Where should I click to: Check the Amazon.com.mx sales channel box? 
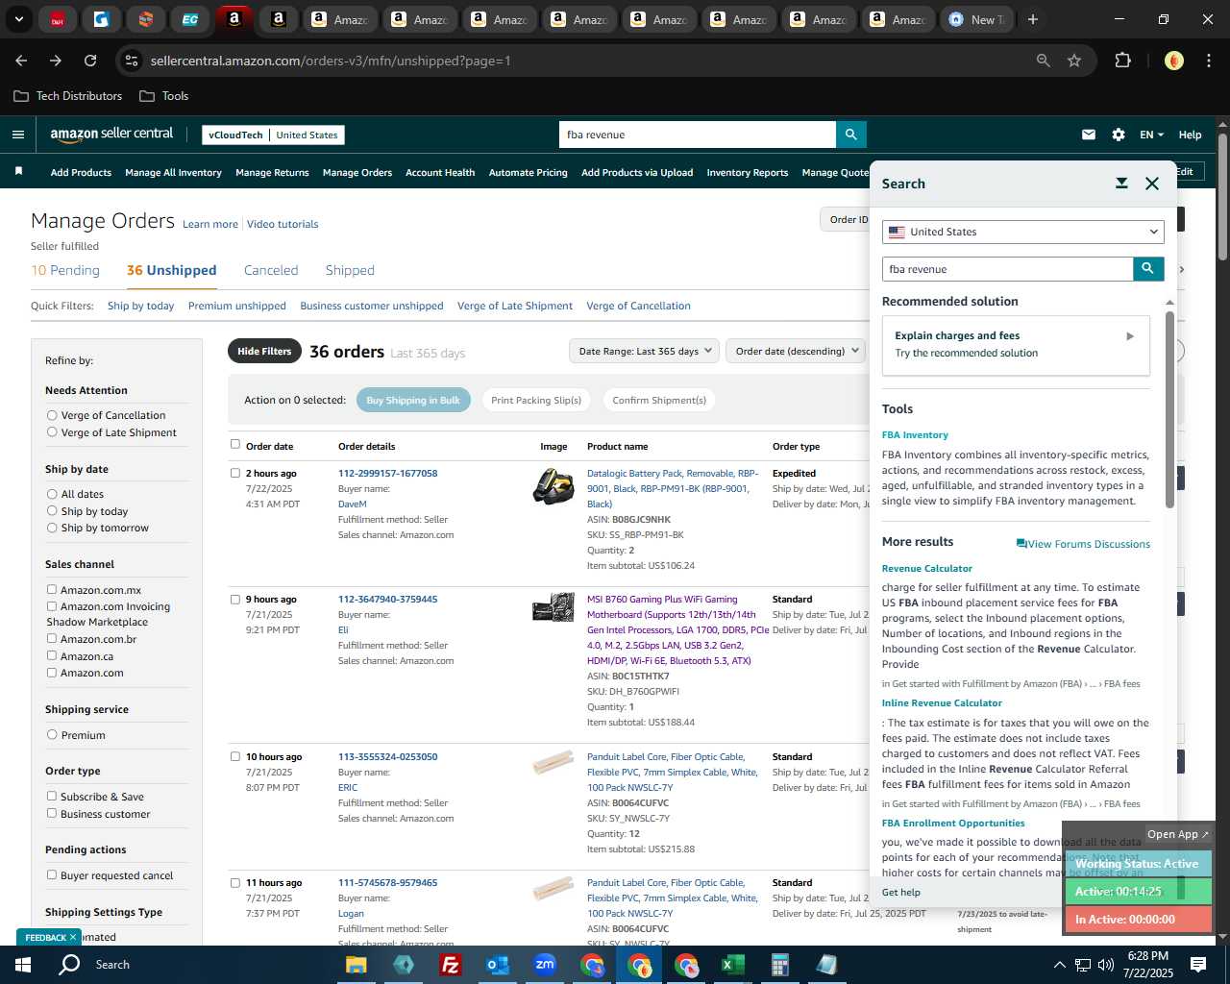[x=52, y=590]
